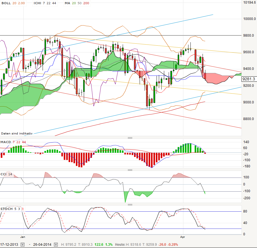Viewport: 257px width, 248px height.
Task: Click the green percent change 1.3%
Action: (x=109, y=245)
